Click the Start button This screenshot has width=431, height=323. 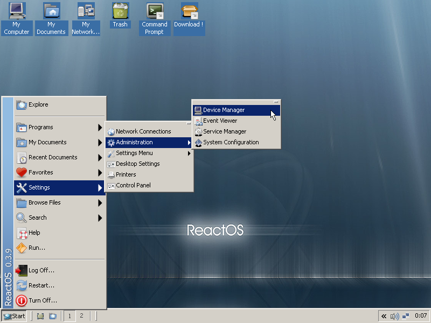point(14,316)
